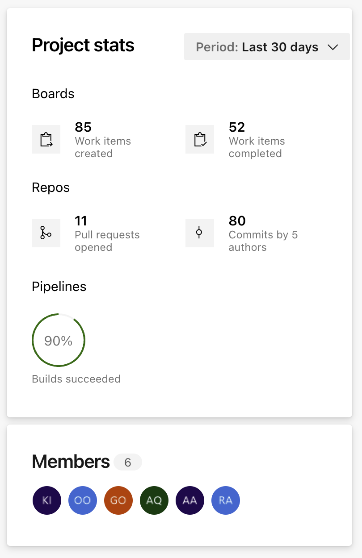The width and height of the screenshot is (362, 558).
Task: Click the commits icon beside 80
Action: click(200, 233)
